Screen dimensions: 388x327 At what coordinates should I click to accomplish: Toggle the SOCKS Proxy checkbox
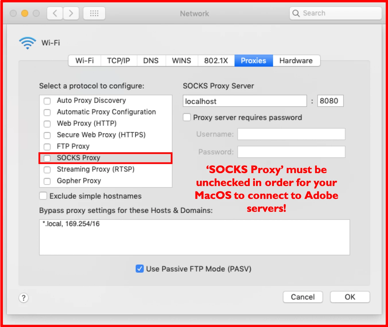(47, 158)
